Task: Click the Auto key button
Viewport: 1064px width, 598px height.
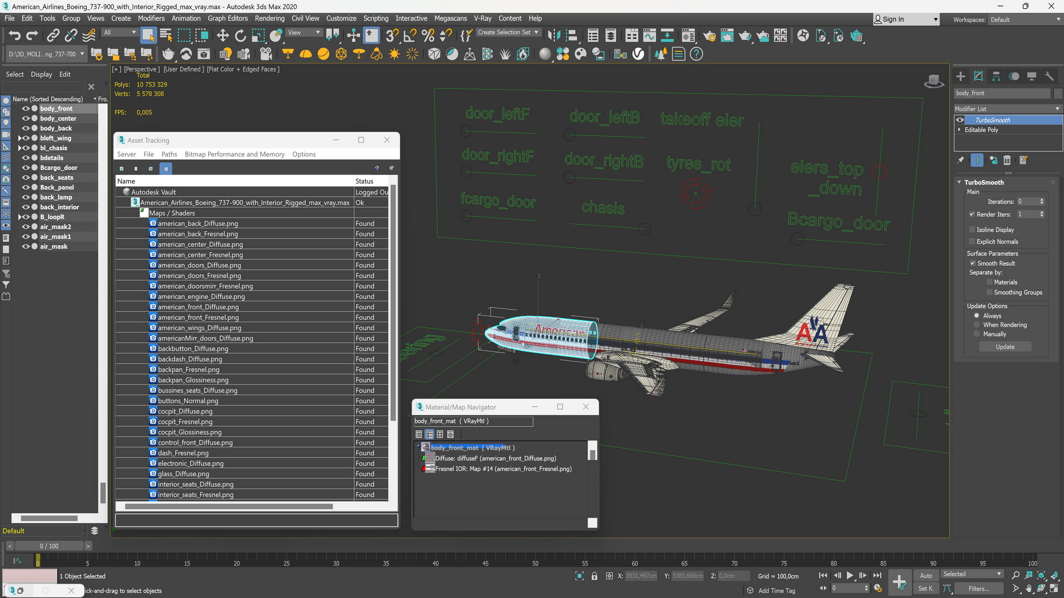Action: (x=926, y=576)
